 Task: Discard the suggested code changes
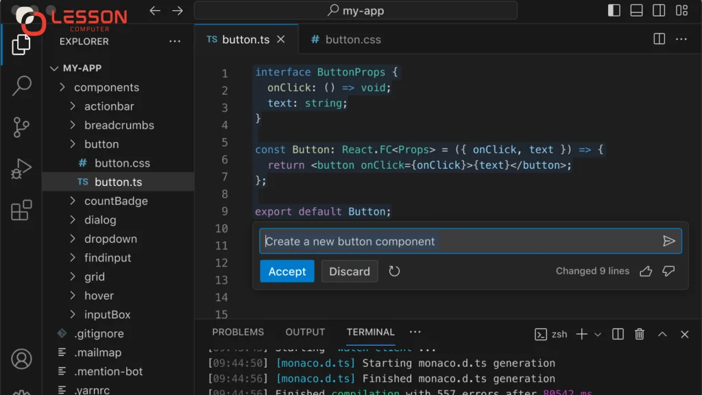point(350,271)
